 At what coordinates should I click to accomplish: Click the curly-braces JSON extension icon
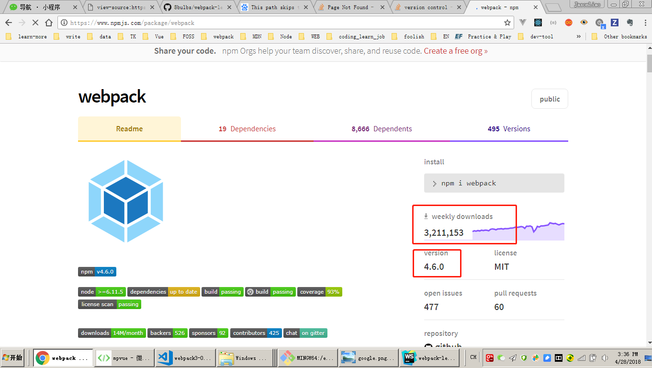[553, 23]
